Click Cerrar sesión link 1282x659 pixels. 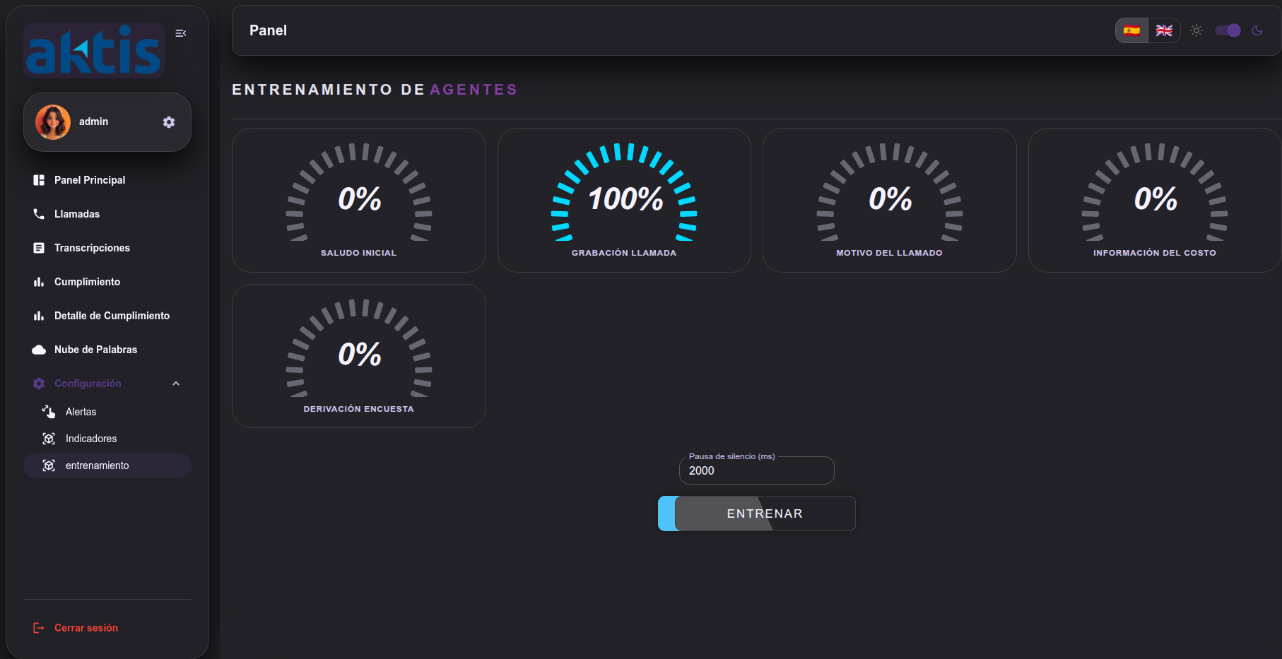[x=86, y=628]
